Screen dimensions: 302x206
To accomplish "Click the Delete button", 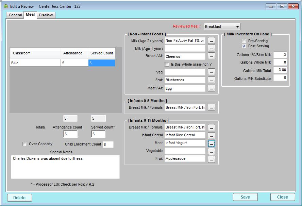I will tap(19, 198).
